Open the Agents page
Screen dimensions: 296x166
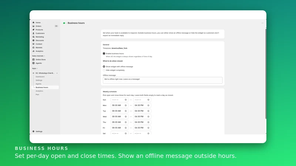point(38,84)
